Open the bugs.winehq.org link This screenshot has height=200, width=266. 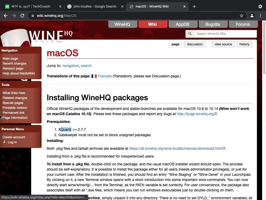(x=197, y=114)
